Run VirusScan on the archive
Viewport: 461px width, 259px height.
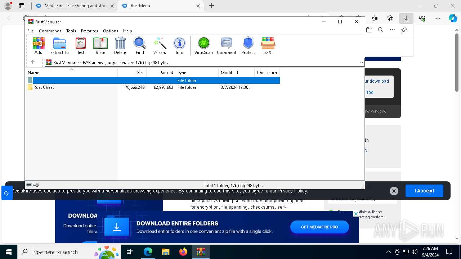click(x=203, y=45)
